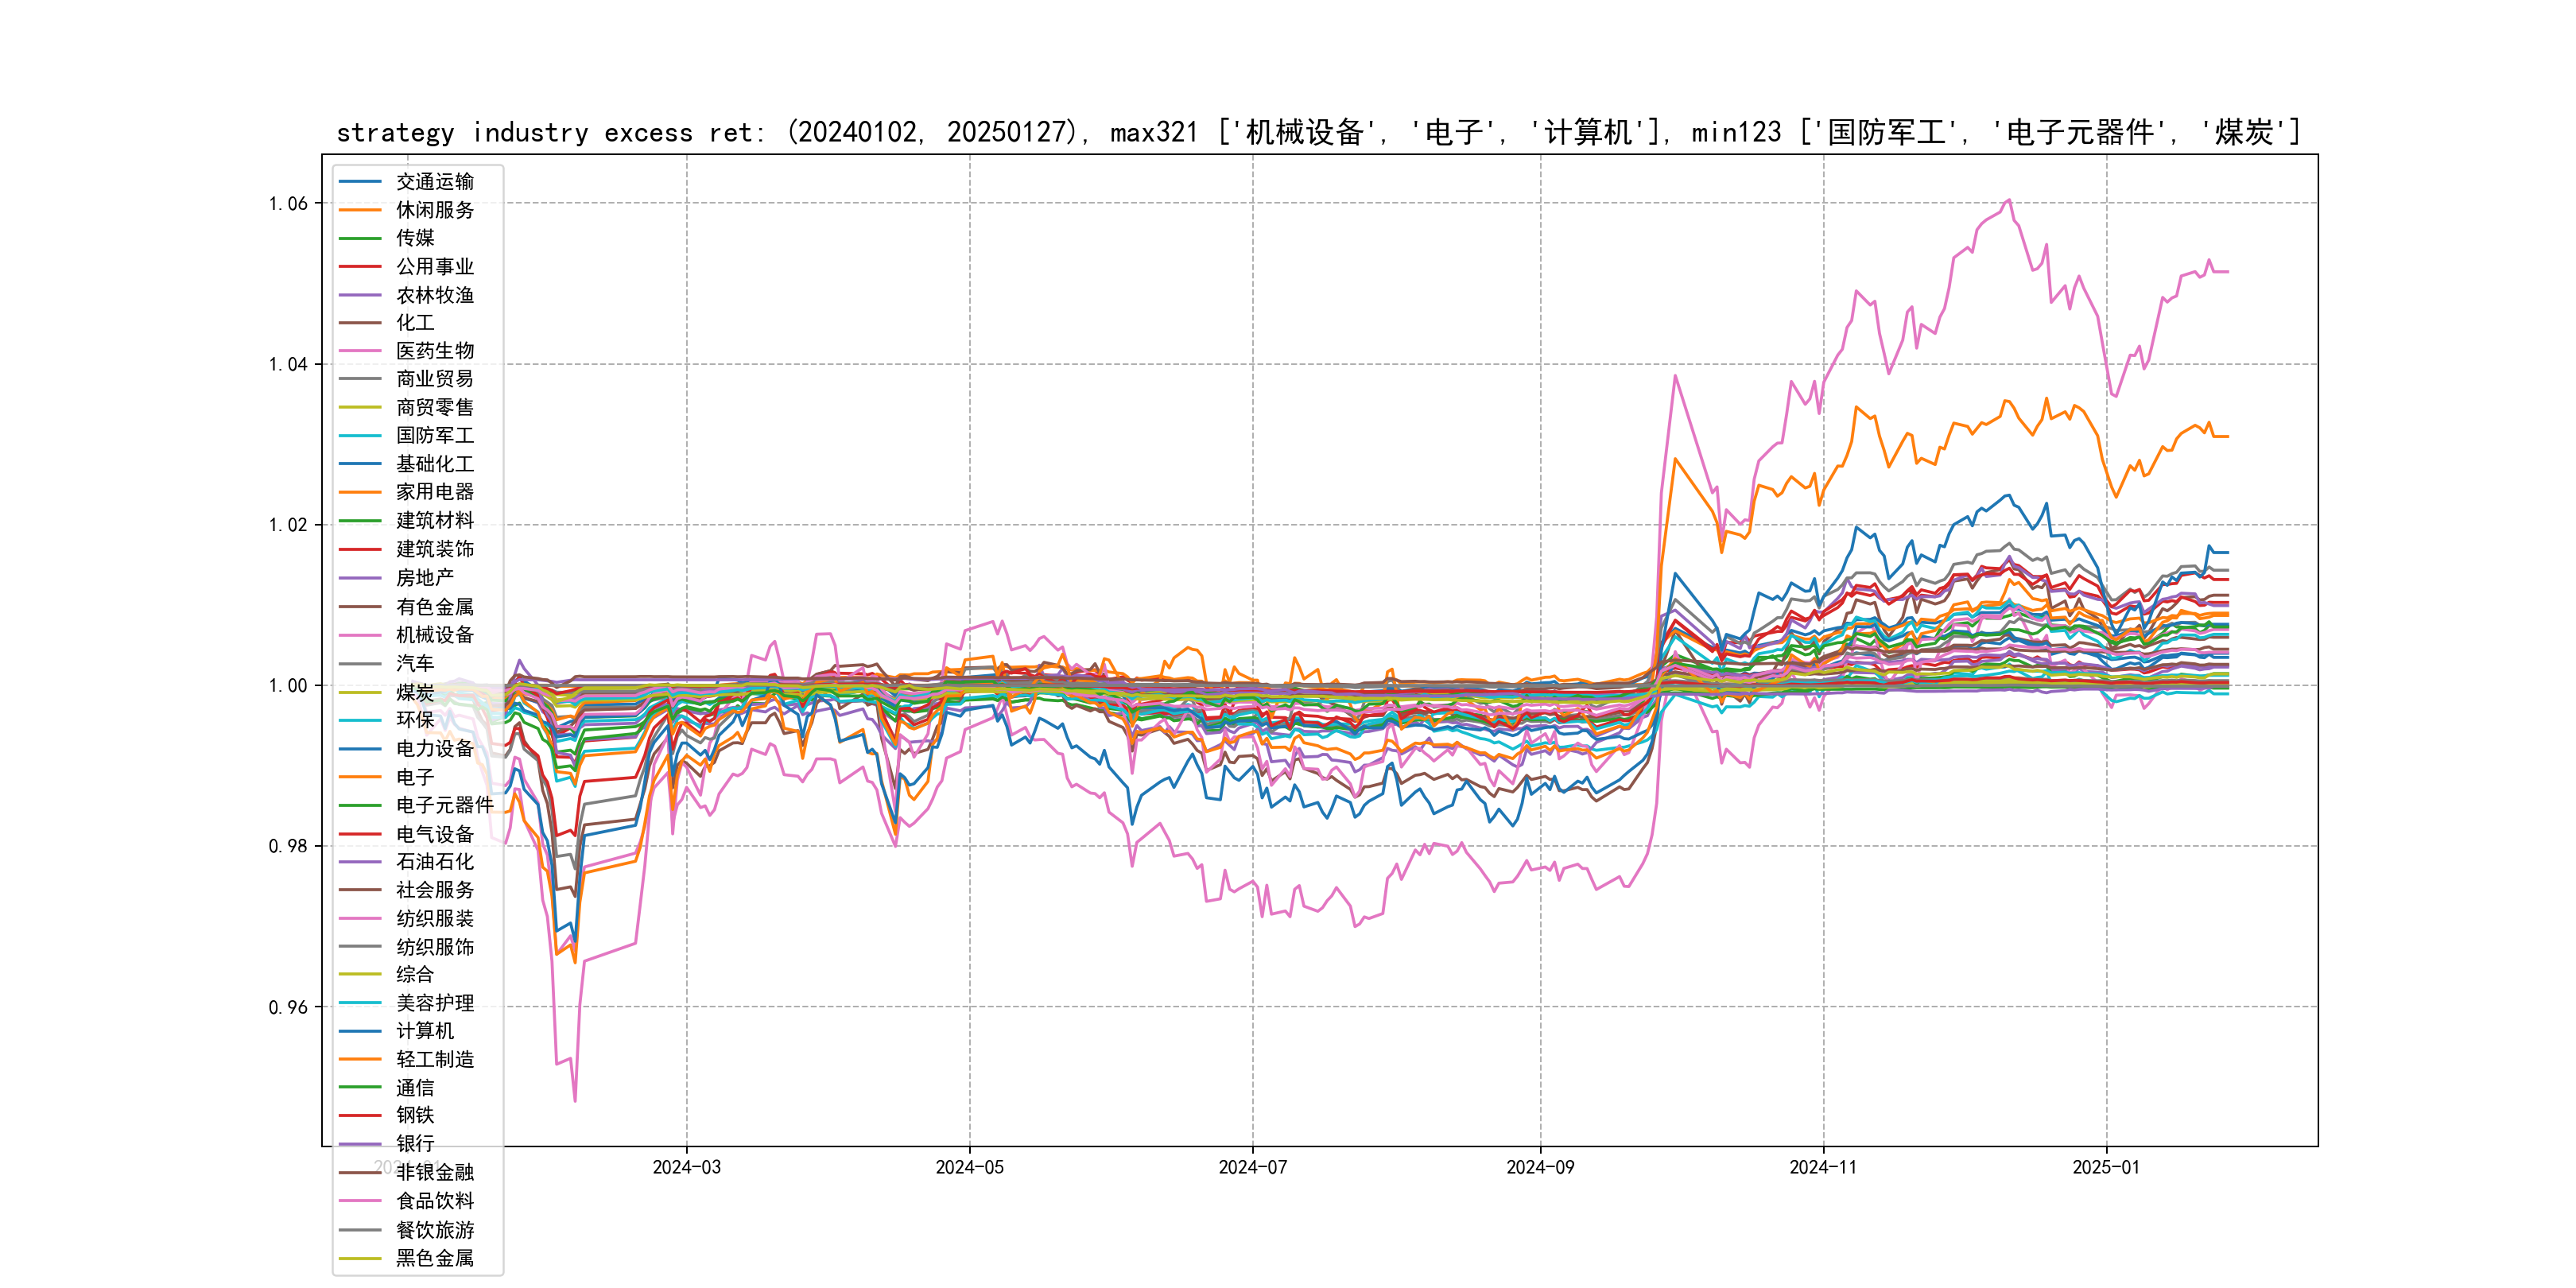Select the 房地产 legend entry
The image size is (2576, 1288).
click(x=424, y=578)
